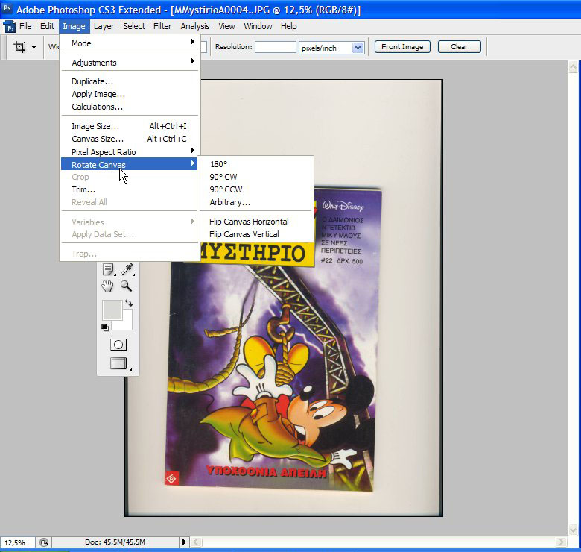Click the foreground color swatch
Image resolution: width=581 pixels, height=552 pixels.
tap(112, 310)
